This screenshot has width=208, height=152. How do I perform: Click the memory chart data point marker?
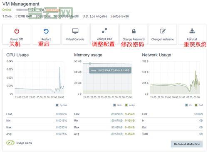click(x=90, y=63)
